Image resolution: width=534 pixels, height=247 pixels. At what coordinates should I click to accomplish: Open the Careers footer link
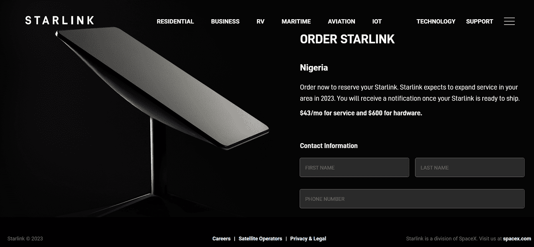(221, 239)
